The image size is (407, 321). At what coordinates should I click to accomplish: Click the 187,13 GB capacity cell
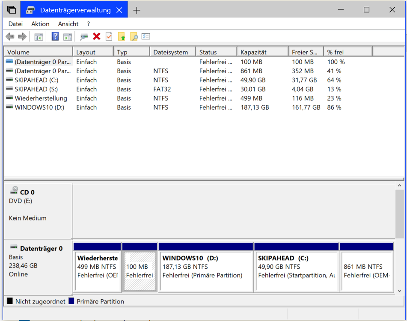(255, 107)
